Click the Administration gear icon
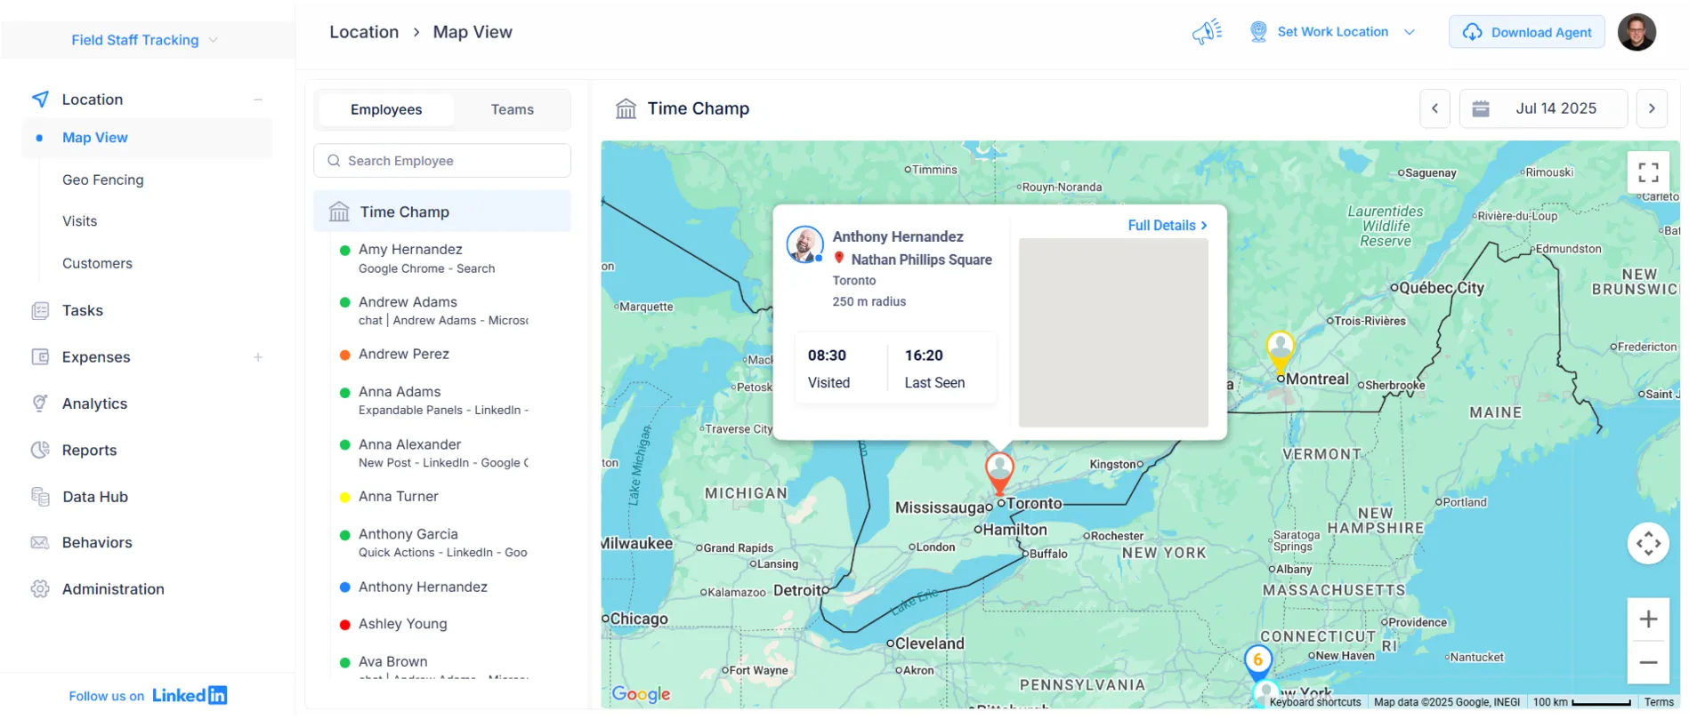 coord(40,588)
